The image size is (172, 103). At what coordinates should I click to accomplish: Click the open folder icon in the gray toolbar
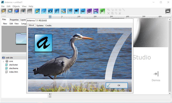[x=3, y=11]
